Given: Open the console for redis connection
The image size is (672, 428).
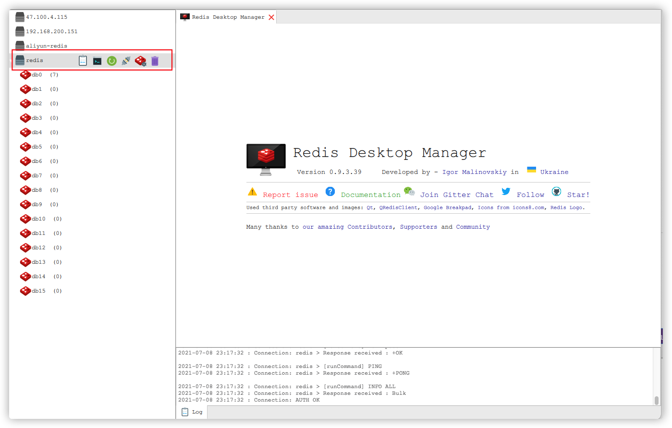Looking at the screenshot, I should click(97, 61).
